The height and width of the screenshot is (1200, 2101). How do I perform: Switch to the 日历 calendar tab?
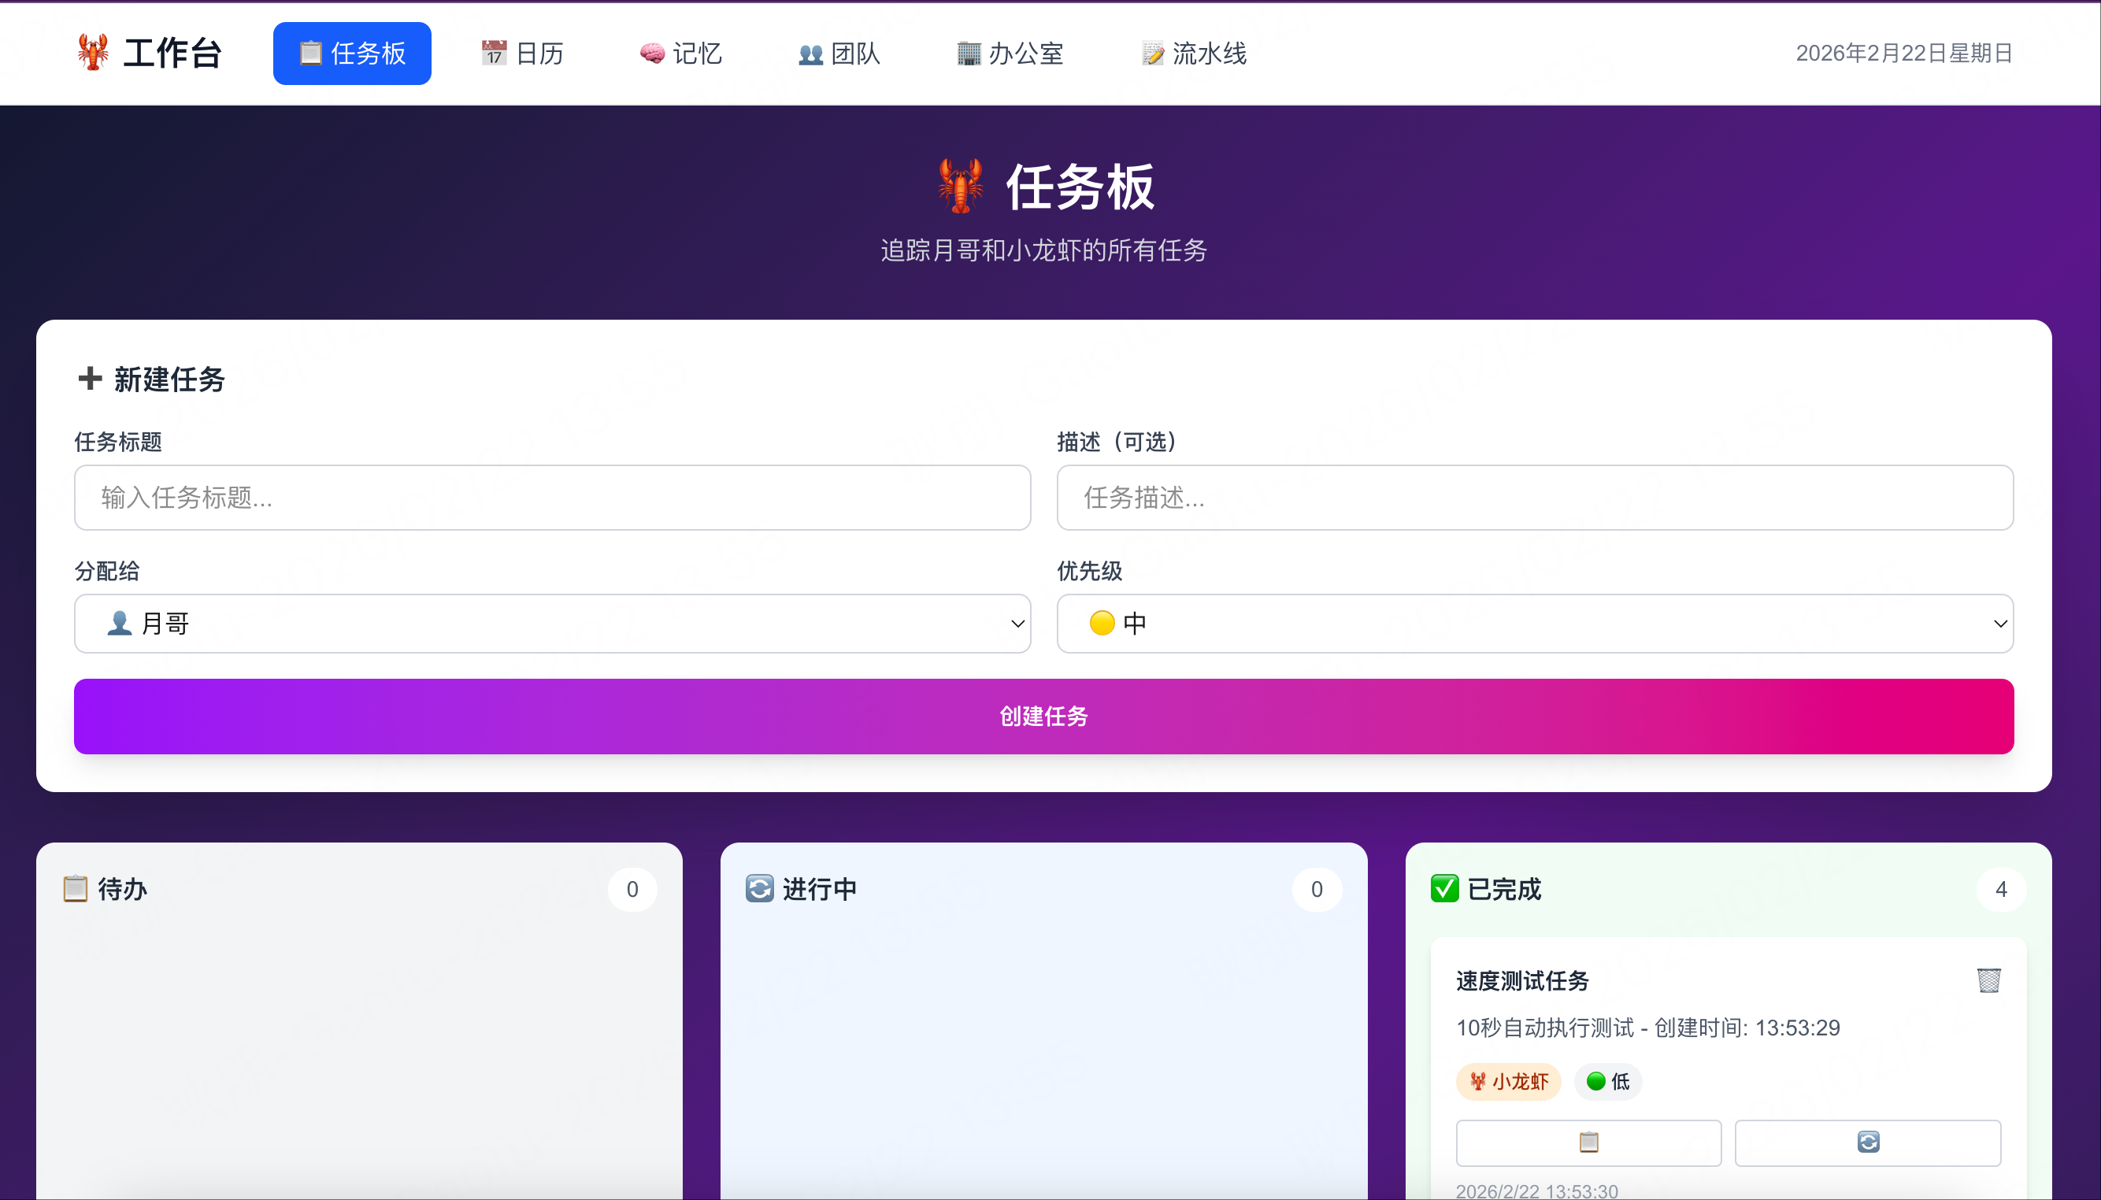pos(523,54)
